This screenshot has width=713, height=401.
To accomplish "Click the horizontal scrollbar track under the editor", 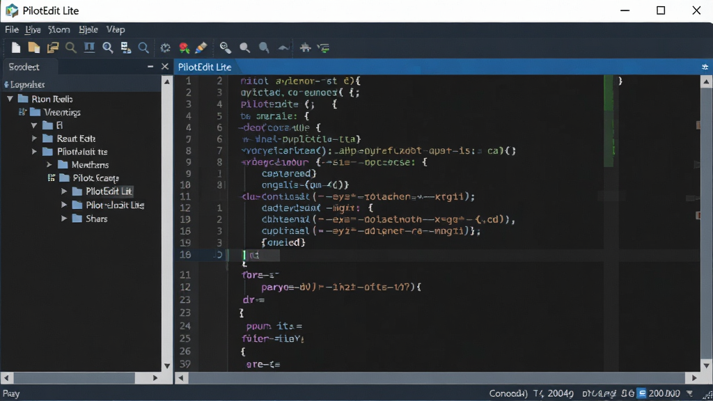I will tap(437, 378).
